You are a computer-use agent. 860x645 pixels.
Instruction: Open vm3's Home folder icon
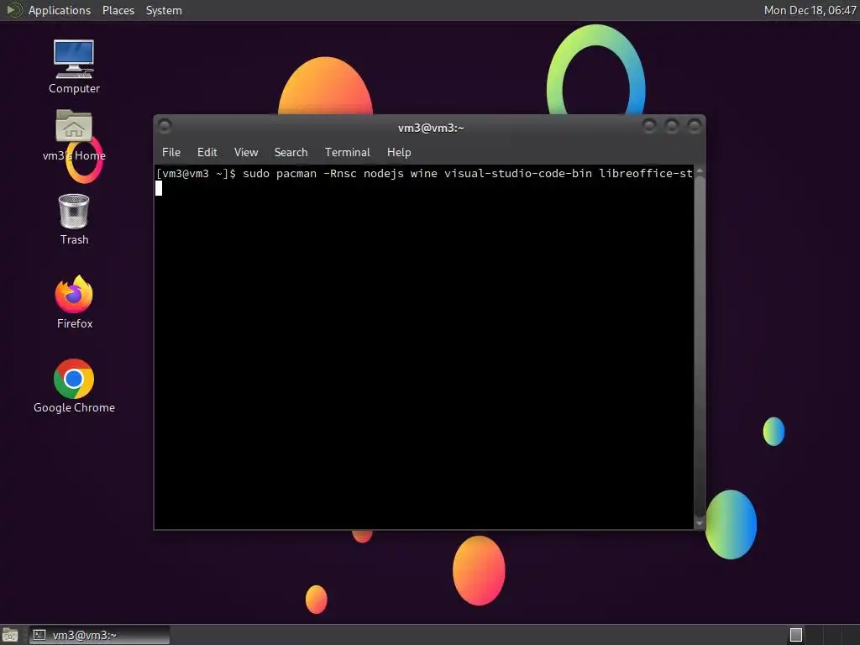[x=74, y=134]
